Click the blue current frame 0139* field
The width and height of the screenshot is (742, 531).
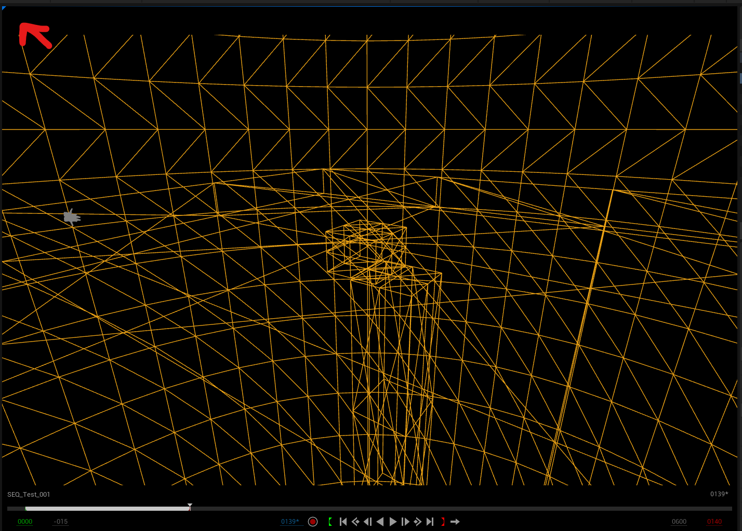[x=290, y=522]
